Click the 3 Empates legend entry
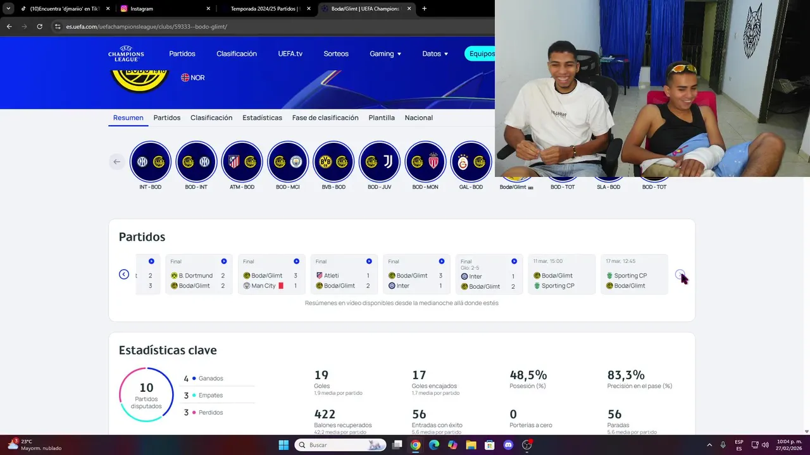The width and height of the screenshot is (810, 455). tap(203, 395)
